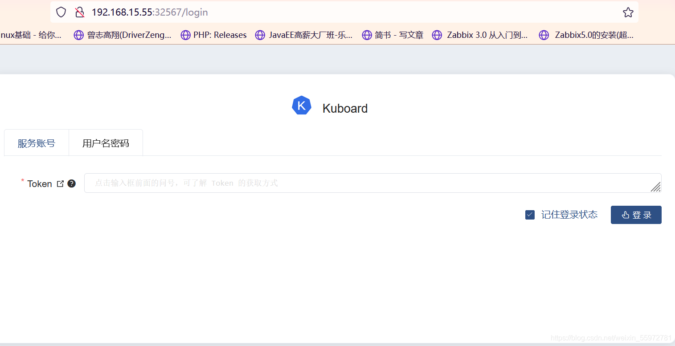Switch to the 用户名密码 tab

tap(106, 143)
